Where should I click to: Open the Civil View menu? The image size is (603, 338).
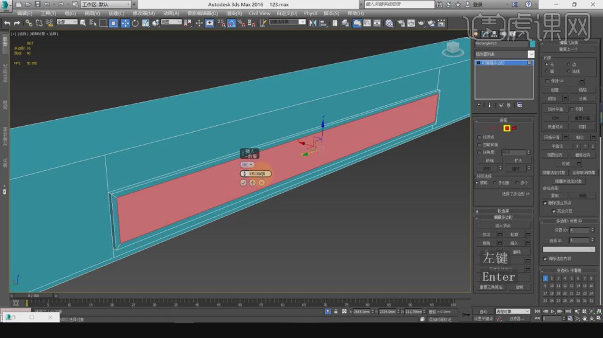tap(259, 13)
